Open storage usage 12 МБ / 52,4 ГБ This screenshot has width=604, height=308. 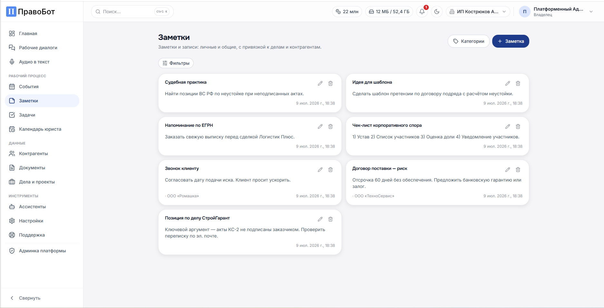[389, 12]
